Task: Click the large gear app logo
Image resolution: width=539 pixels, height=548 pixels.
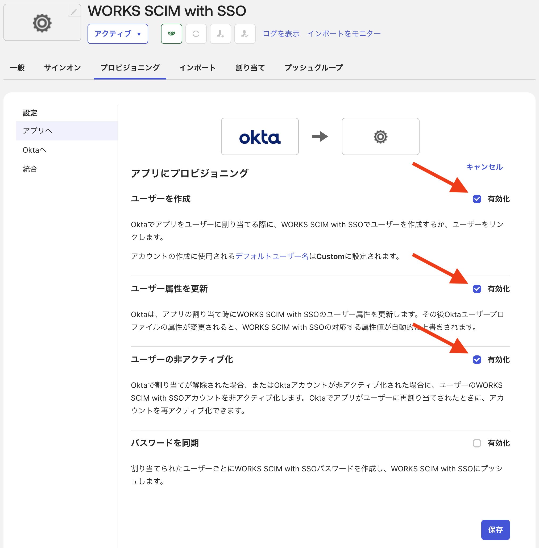Action: pyautogui.click(x=42, y=23)
